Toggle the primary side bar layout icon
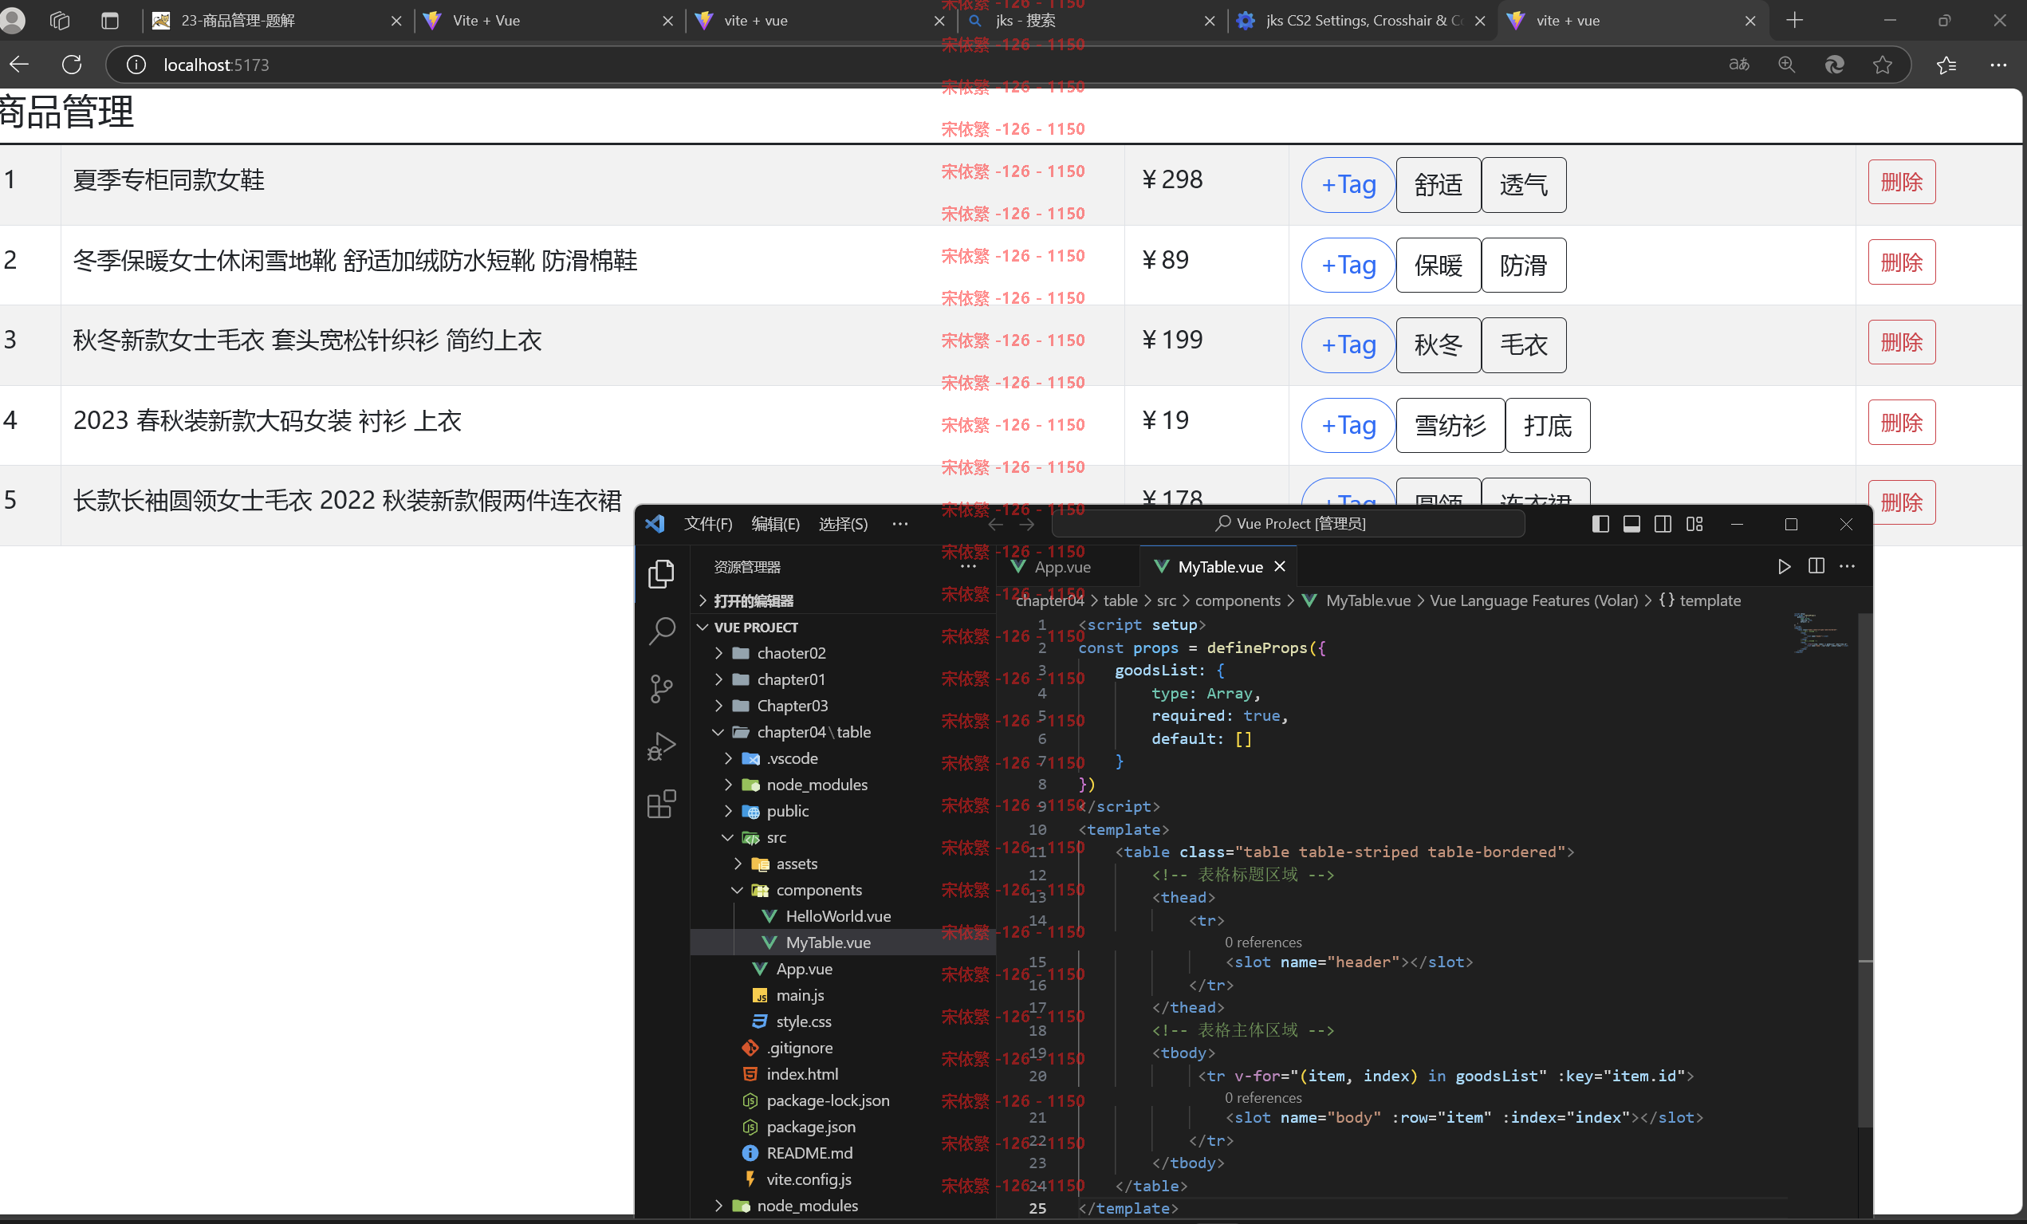 1601,524
